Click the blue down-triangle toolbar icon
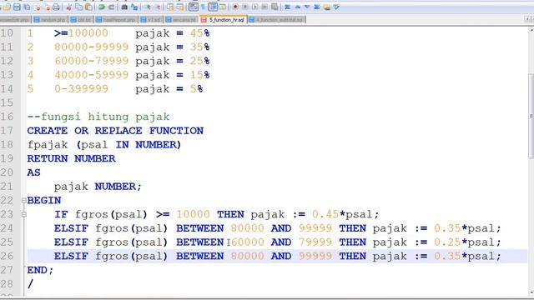534x300 pixels. pyautogui.click(x=307, y=7)
